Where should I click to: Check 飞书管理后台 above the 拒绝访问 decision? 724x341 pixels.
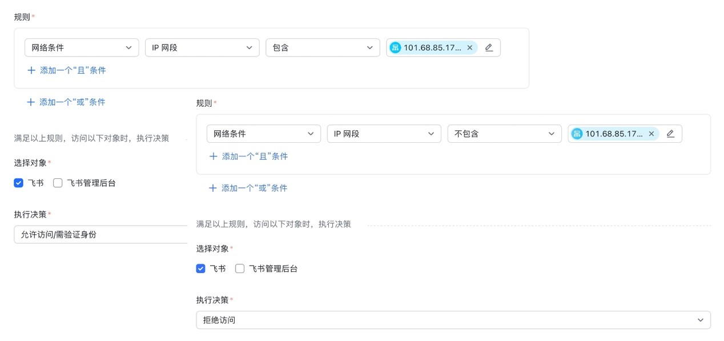[240, 268]
